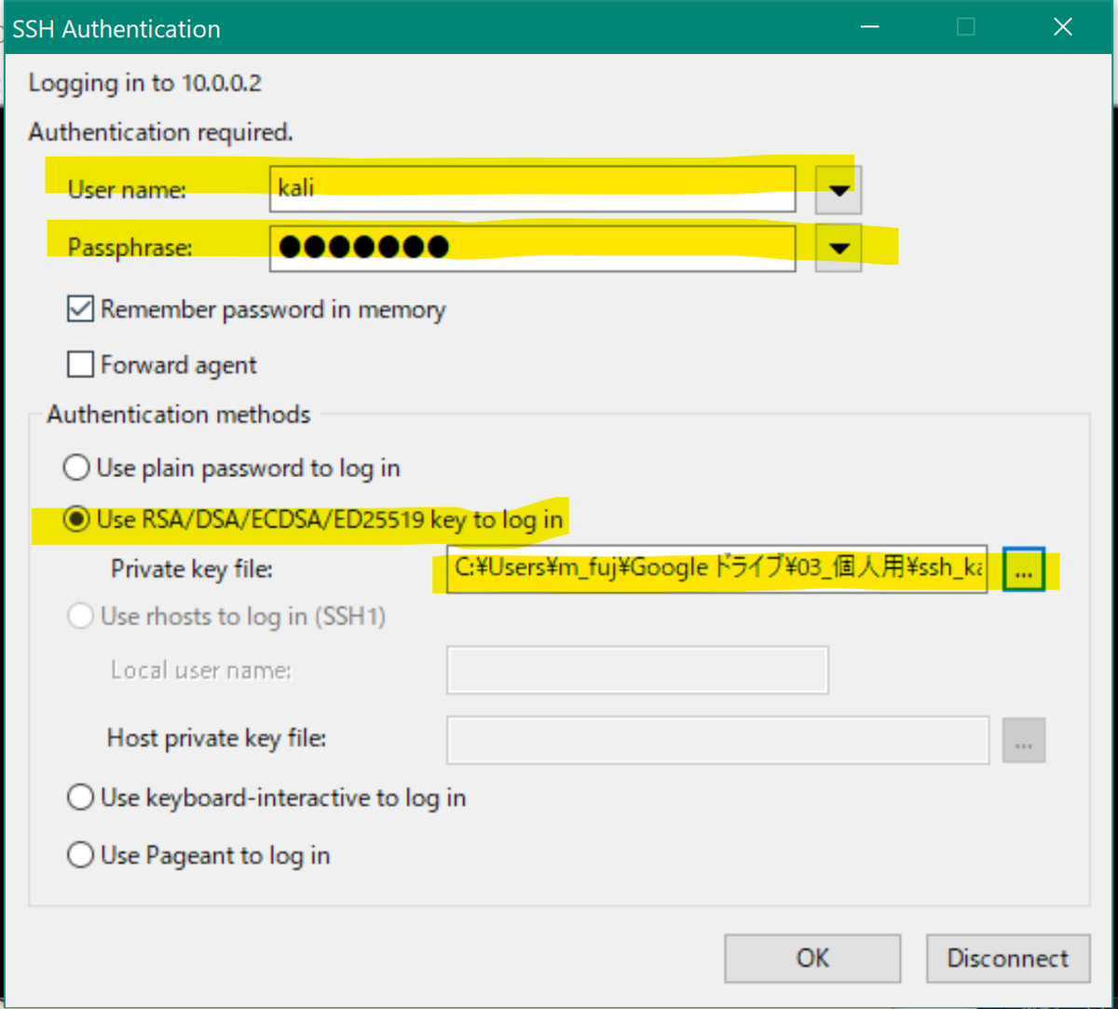
Task: Open the User name history dropdown
Action: coord(838,189)
